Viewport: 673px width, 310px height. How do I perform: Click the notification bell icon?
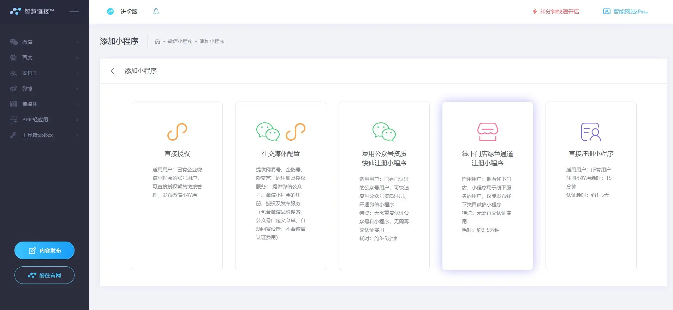[x=156, y=11]
